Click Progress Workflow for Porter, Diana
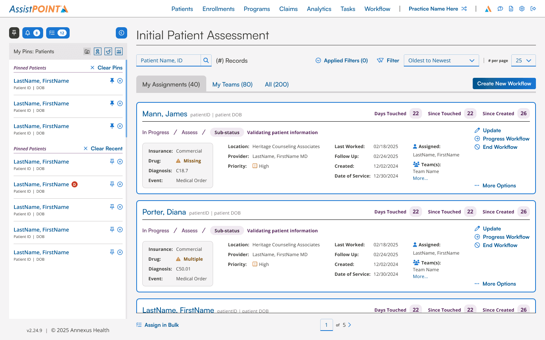The width and height of the screenshot is (545, 340). click(502, 237)
